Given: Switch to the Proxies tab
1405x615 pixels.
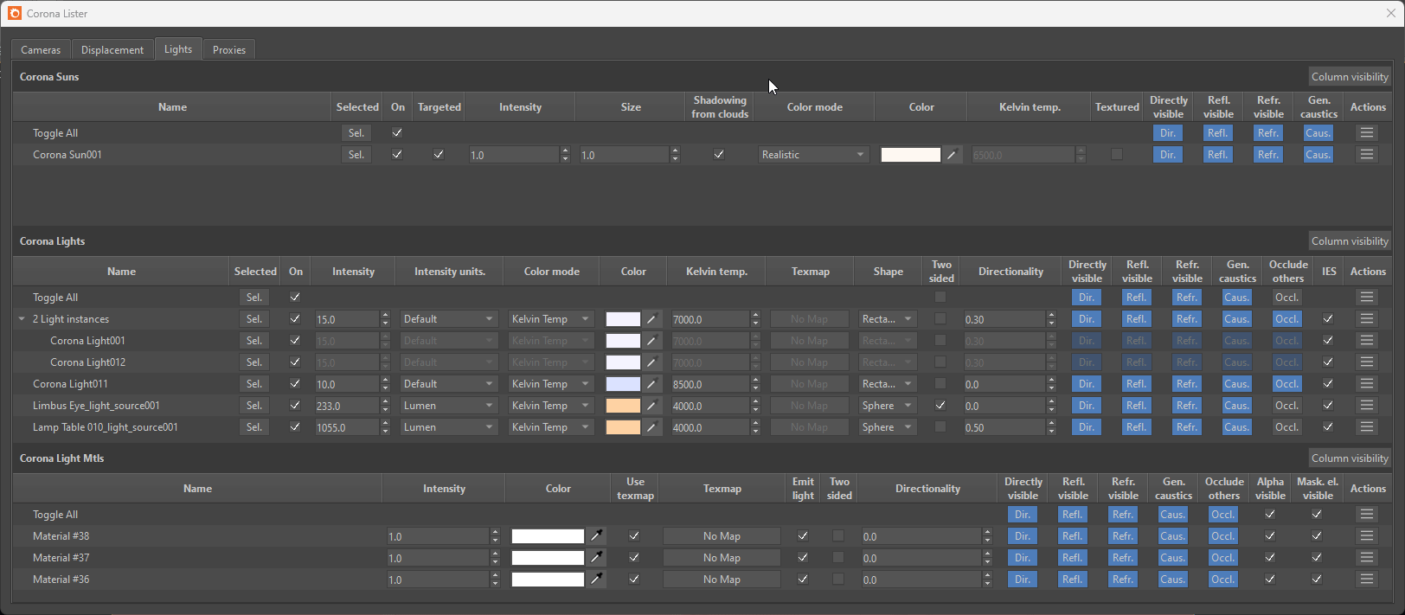Looking at the screenshot, I should coord(229,50).
